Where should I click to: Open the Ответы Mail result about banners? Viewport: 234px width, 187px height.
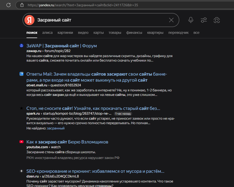coord(97,77)
